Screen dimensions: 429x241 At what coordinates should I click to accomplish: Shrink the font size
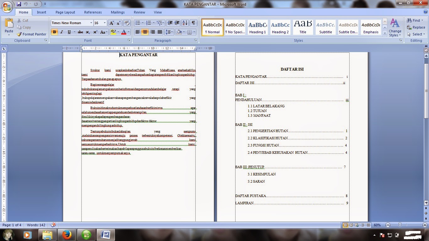point(119,23)
